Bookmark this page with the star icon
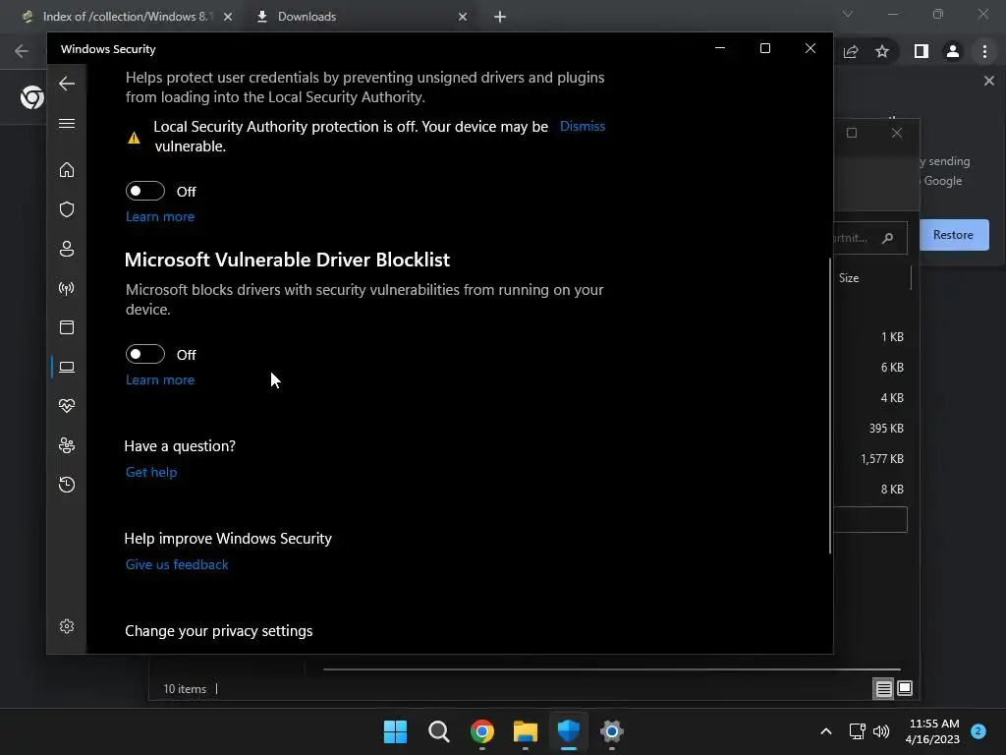 pyautogui.click(x=882, y=51)
